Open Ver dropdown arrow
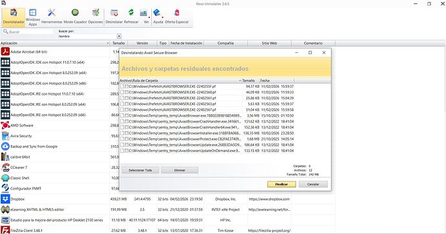This screenshot has height=234, width=446. 149,17
